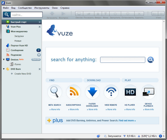Collapse the Devices tree node
The image size is (167, 140).
(x=4, y=60)
